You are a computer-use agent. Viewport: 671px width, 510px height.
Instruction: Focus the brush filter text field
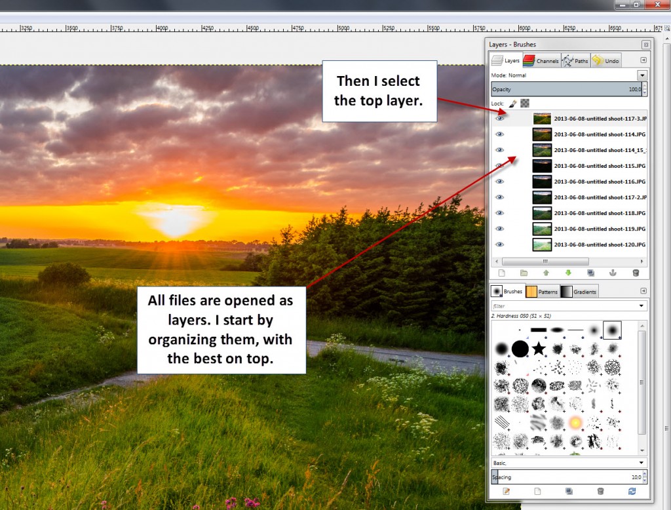[564, 305]
